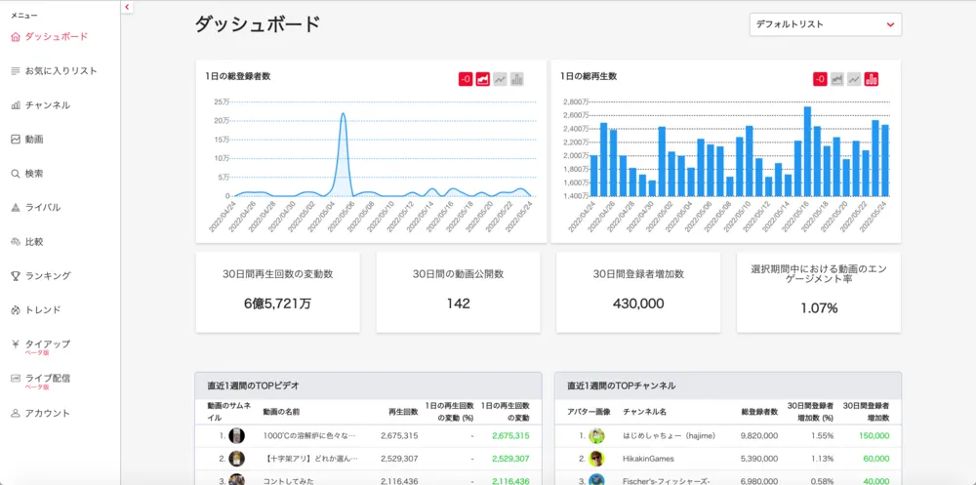Open video 【十字架アリ】どれか選ん…
This screenshot has height=485, width=976.
(310, 459)
